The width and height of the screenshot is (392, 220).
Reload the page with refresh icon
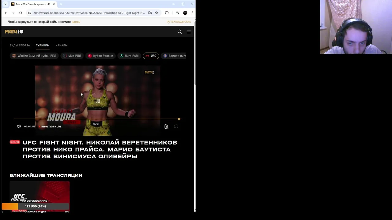point(21,13)
